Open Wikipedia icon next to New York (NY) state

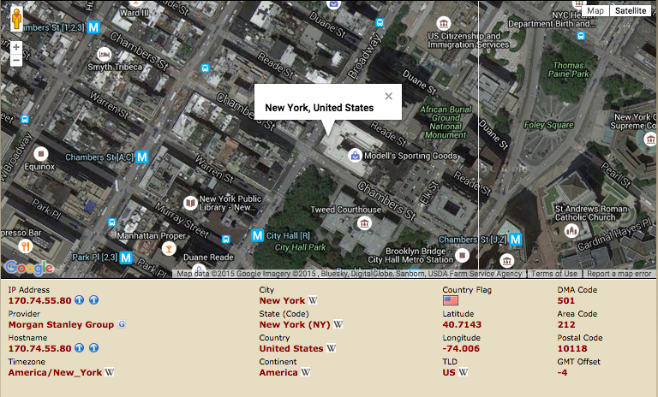[x=338, y=324]
